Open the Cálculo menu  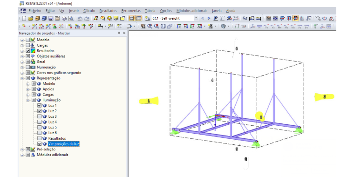(x=89, y=11)
